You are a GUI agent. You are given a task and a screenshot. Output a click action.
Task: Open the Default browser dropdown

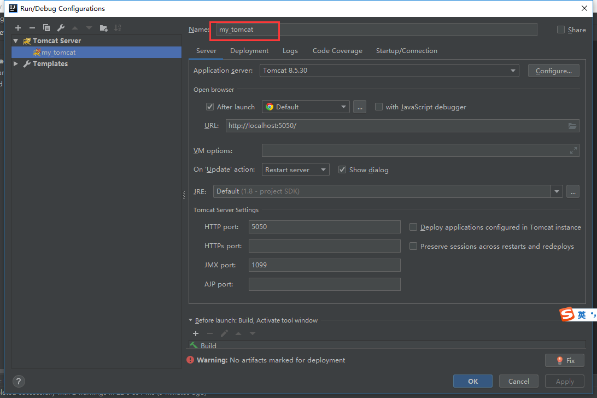(x=306, y=107)
